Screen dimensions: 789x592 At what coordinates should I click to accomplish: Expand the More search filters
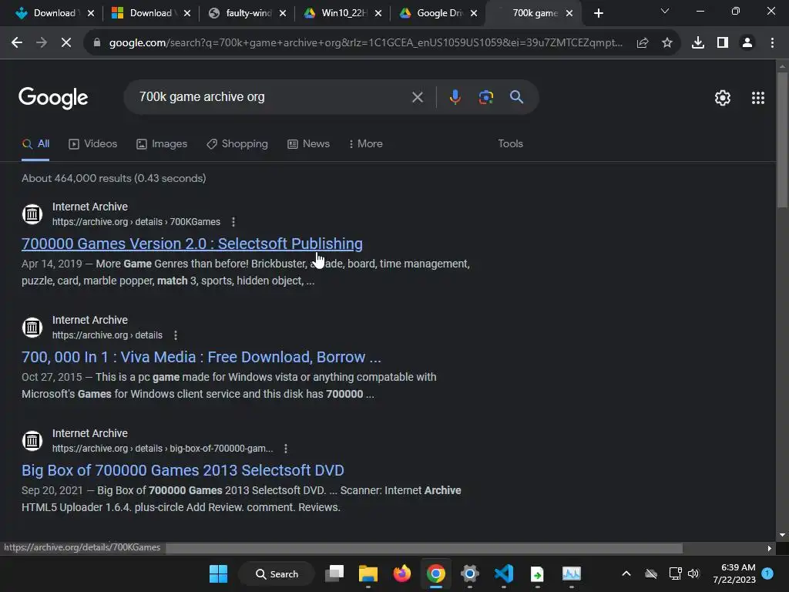(365, 144)
